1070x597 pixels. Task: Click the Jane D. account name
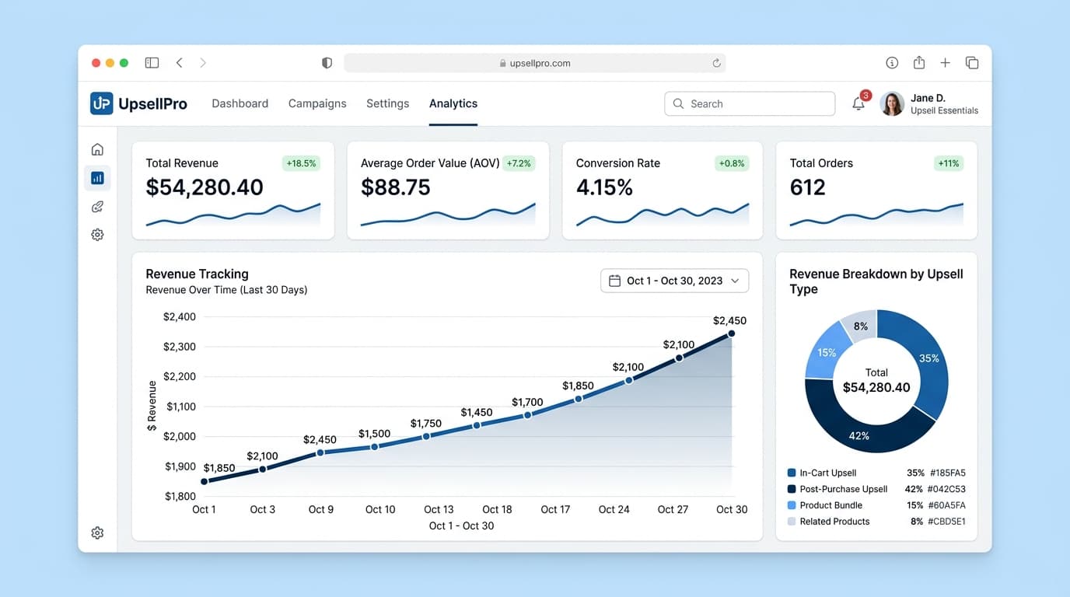[x=928, y=98]
